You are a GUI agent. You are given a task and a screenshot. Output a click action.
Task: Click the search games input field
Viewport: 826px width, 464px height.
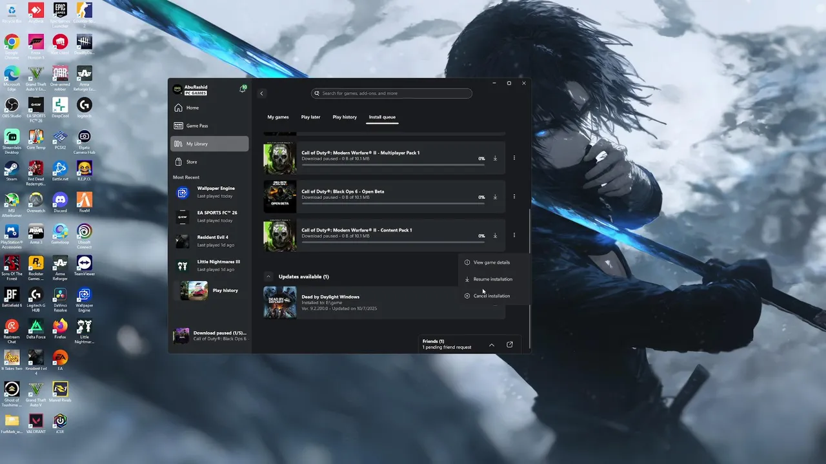tap(392, 93)
